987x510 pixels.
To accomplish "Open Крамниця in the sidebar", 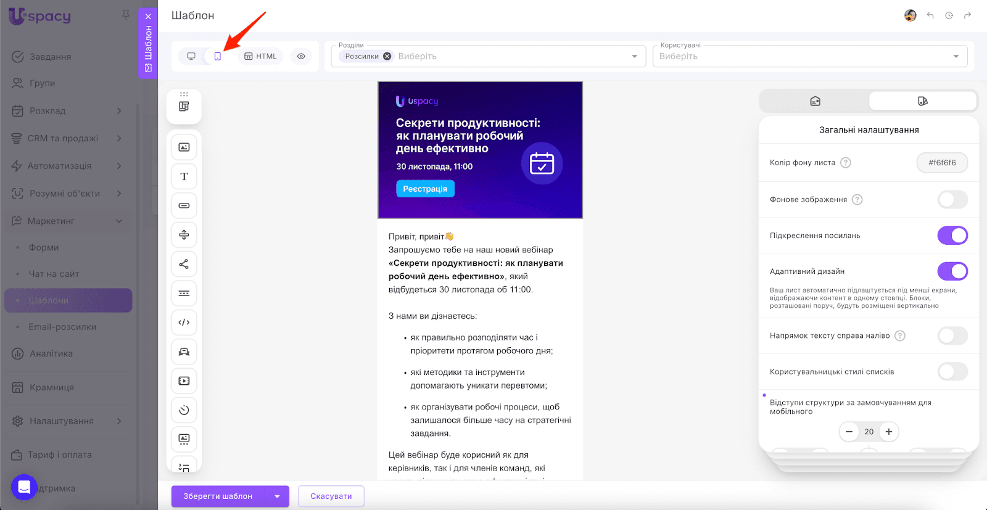I will point(68,387).
